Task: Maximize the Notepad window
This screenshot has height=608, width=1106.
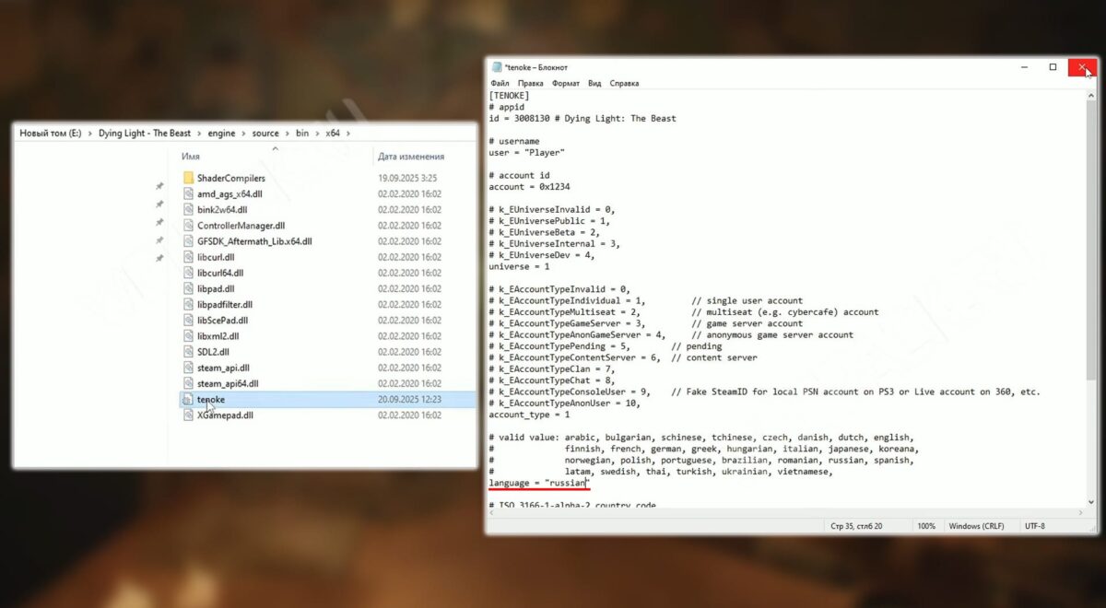Action: point(1053,67)
